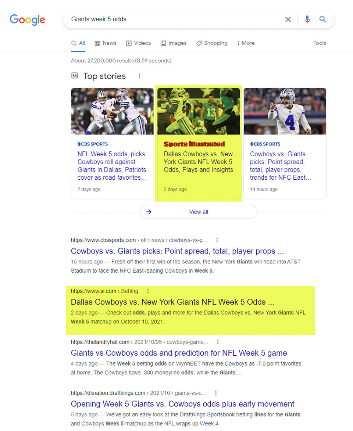Open the More search categories menu
This screenshot has height=431, width=353.
point(246,43)
